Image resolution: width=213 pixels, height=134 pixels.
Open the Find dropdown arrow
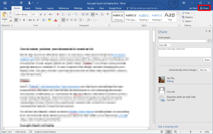point(192,13)
